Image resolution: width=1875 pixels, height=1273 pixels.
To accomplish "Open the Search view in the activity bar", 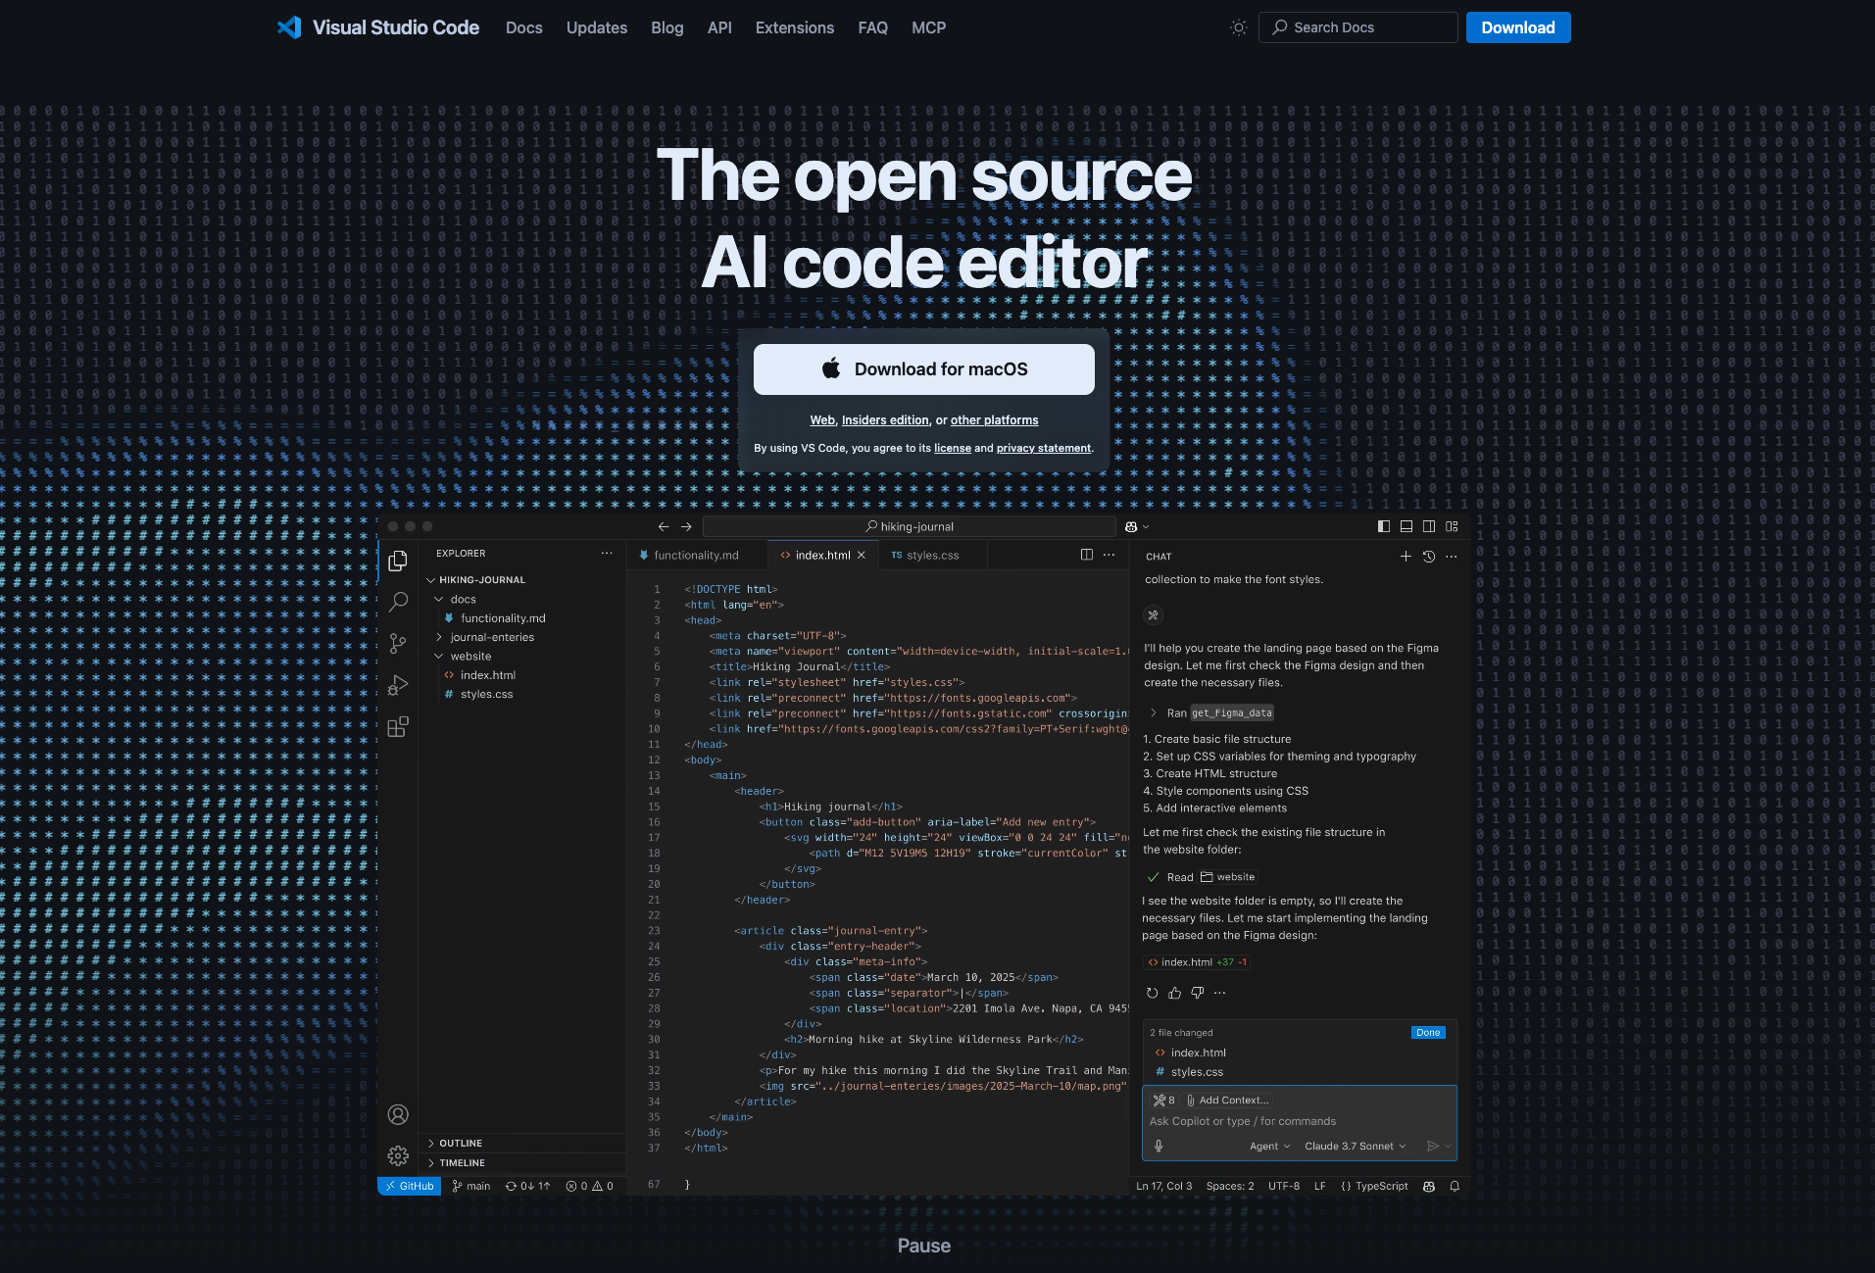I will pos(398,602).
